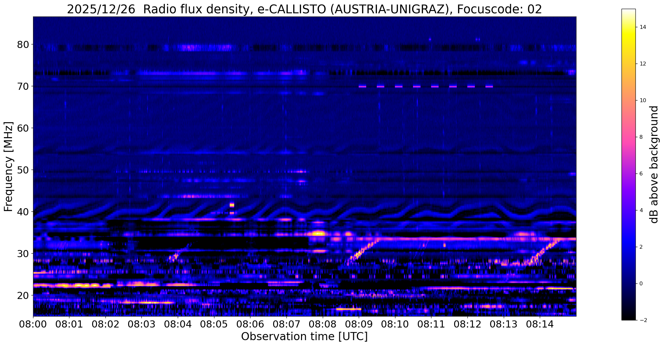Screen dimensions: 664x346
Task: Click the 08:07 time tick label
Action: pos(286,324)
